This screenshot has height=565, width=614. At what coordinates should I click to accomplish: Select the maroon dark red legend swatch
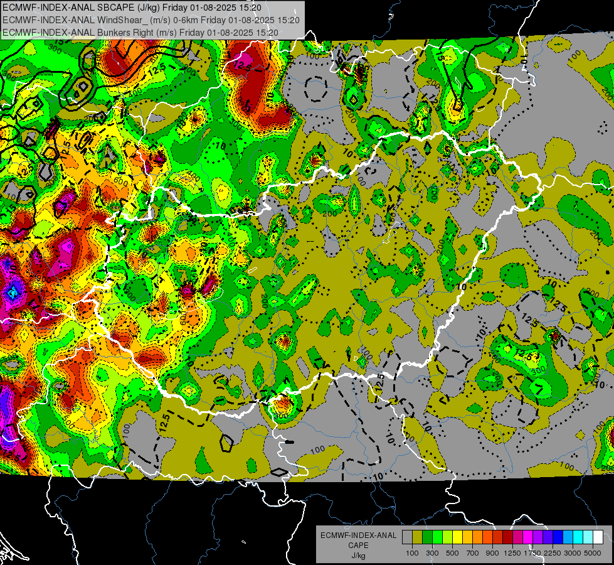pos(507,537)
